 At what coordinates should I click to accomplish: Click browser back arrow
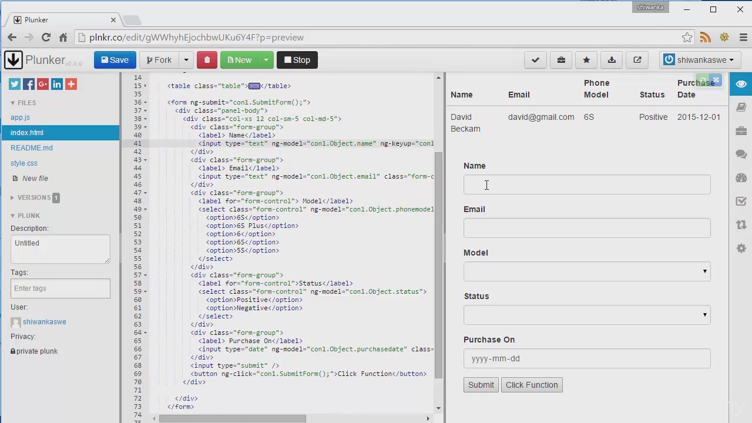point(12,37)
